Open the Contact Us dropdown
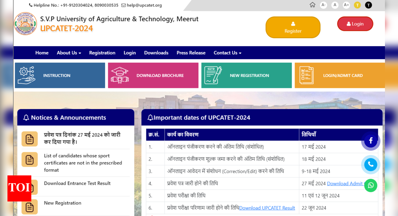The width and height of the screenshot is (398, 216). [x=227, y=53]
